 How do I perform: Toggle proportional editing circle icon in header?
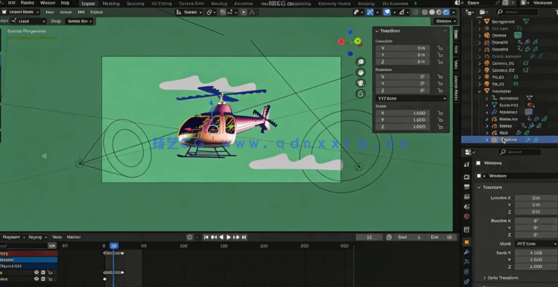point(243,12)
